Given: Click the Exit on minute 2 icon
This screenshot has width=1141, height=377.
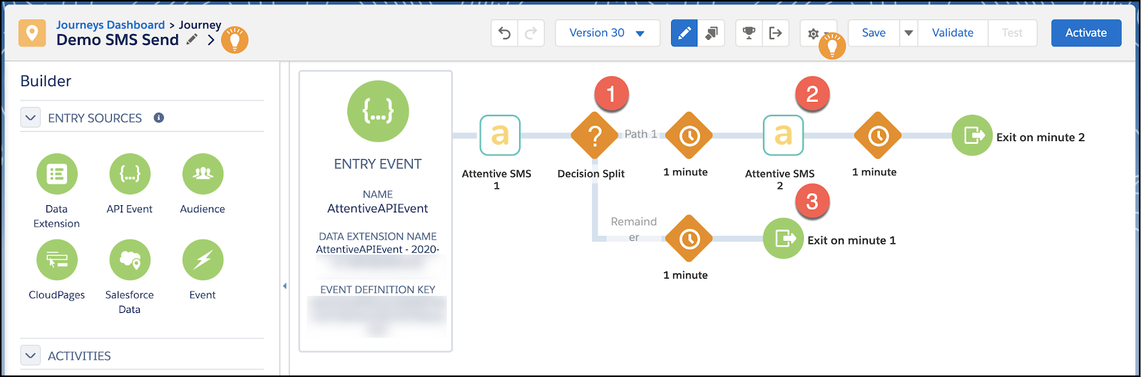Looking at the screenshot, I should 972,135.
